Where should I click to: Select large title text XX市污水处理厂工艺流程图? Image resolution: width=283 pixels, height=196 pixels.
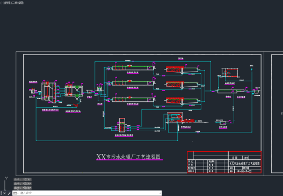click(128, 157)
